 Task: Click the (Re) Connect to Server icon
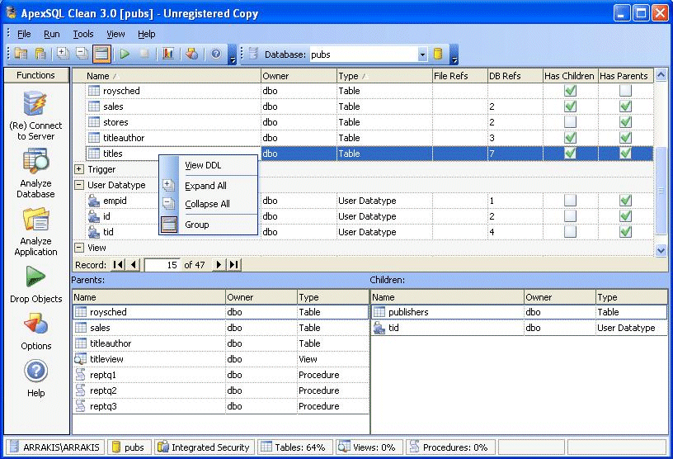point(35,103)
